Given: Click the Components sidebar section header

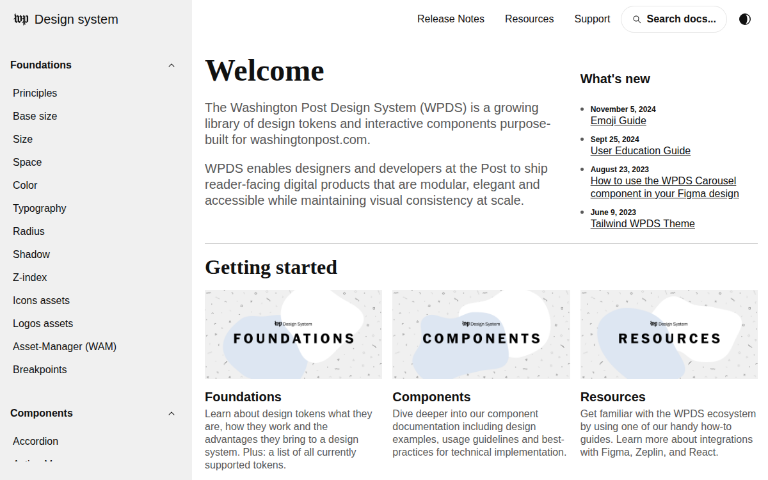Looking at the screenshot, I should pos(42,413).
